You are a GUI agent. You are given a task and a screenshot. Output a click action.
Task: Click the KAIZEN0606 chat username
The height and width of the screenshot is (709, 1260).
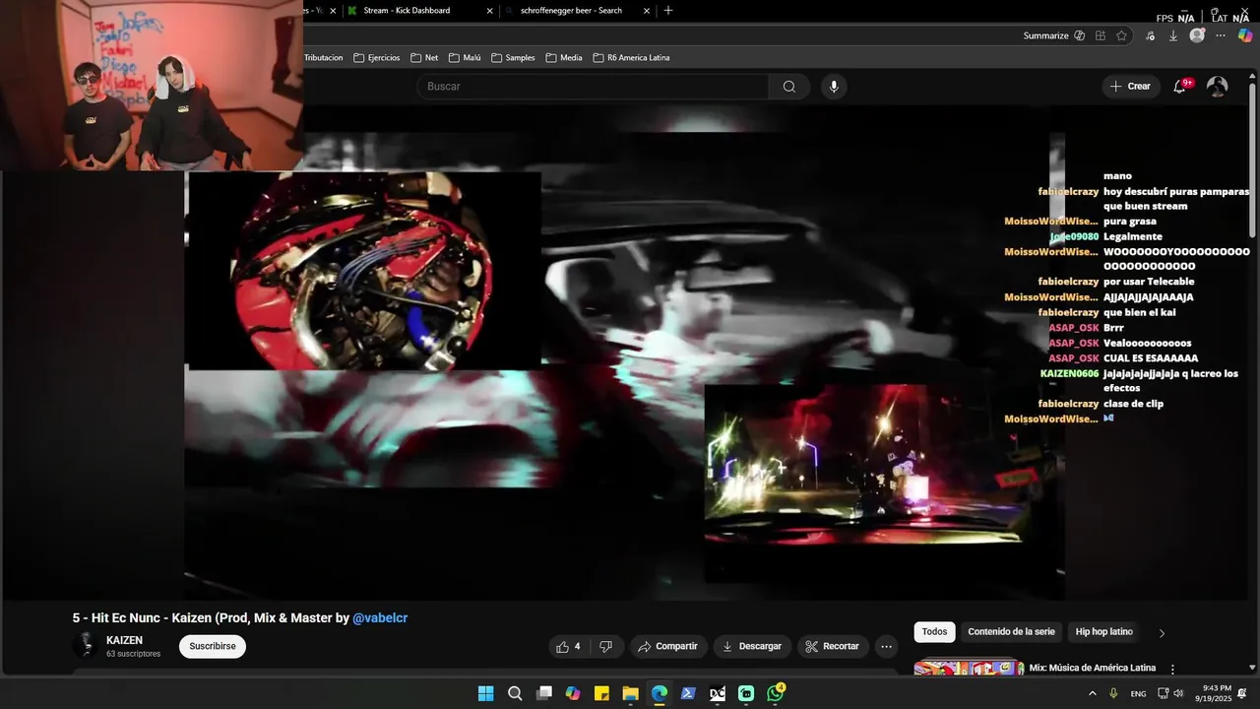pos(1069,373)
